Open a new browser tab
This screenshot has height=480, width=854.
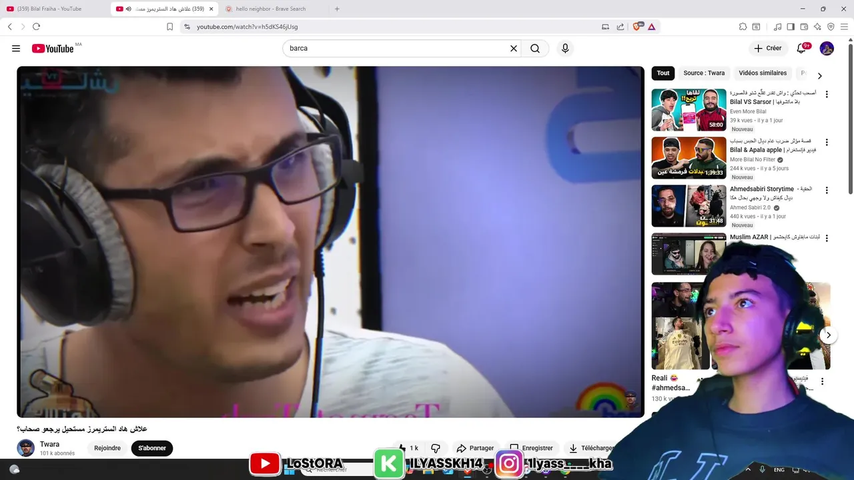(x=337, y=9)
